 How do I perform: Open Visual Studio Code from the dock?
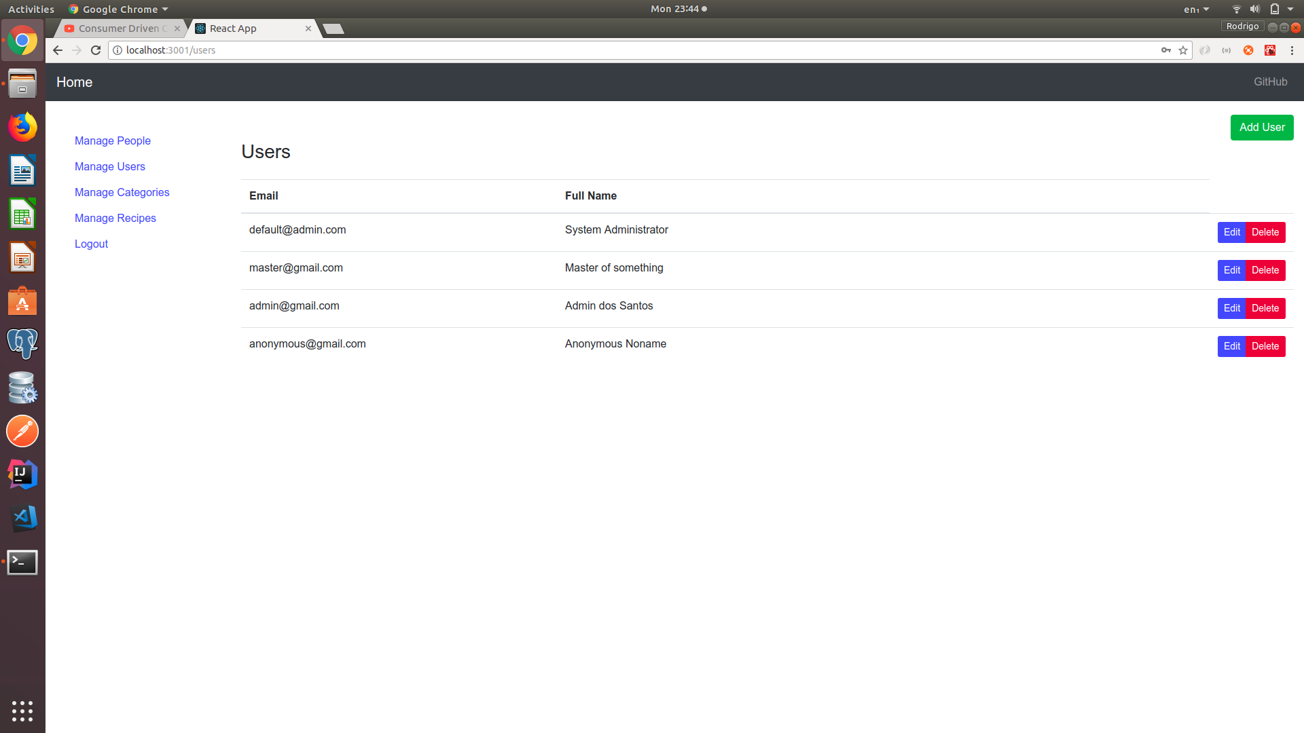click(x=22, y=519)
